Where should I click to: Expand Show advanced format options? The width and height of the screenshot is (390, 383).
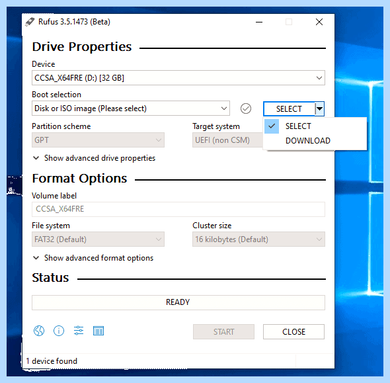(x=93, y=258)
